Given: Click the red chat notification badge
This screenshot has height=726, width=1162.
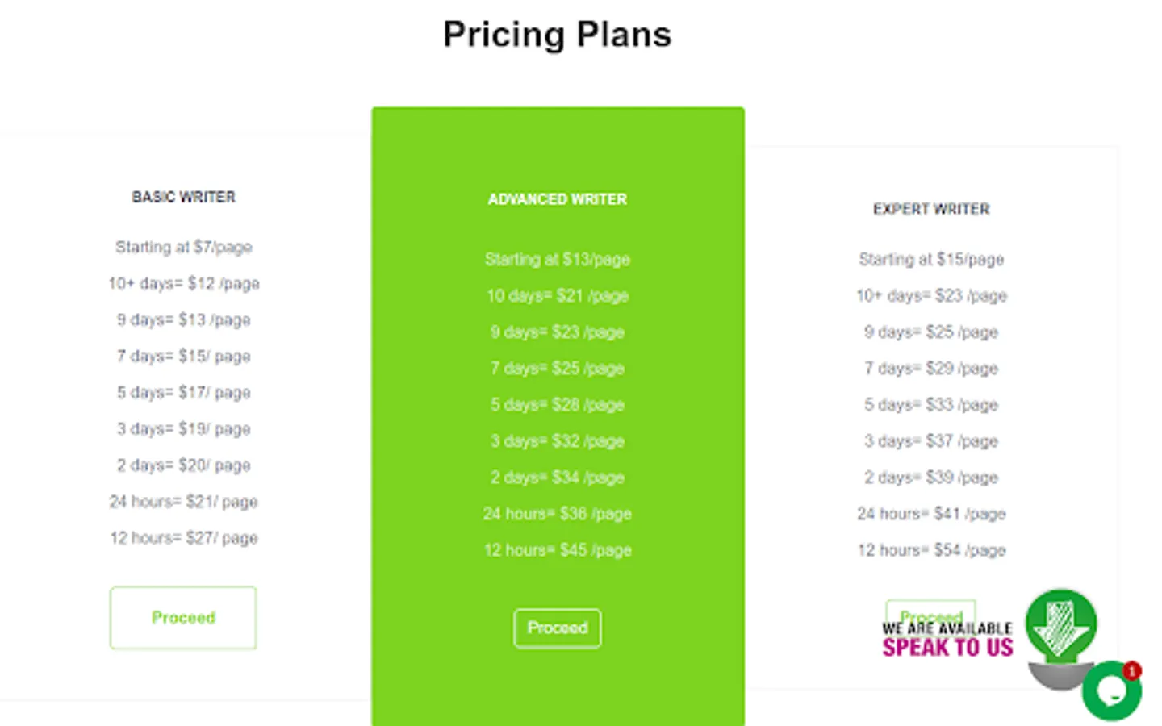Looking at the screenshot, I should pos(1132,670).
